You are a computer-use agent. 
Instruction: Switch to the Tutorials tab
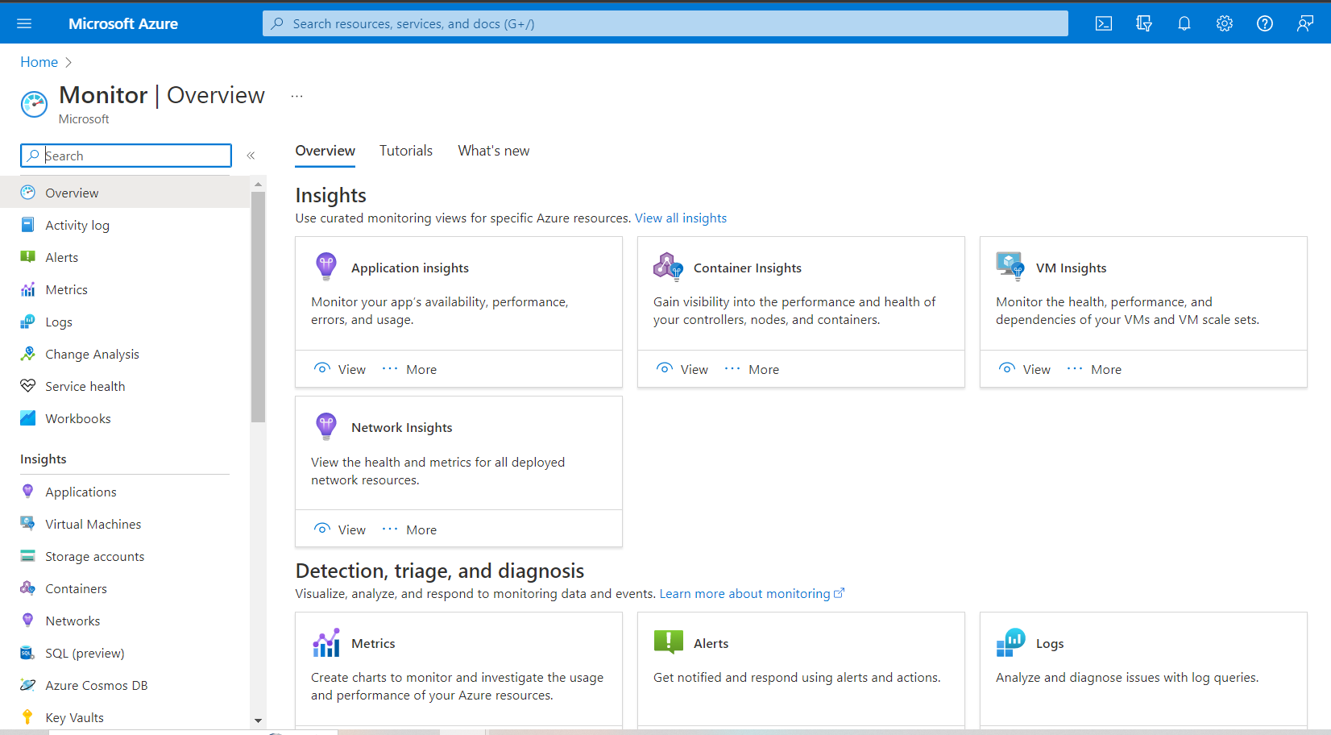click(x=406, y=151)
